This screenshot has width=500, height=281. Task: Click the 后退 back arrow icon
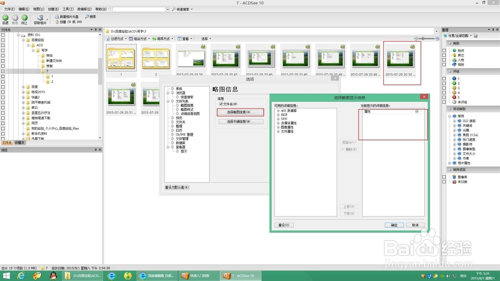point(5,18)
